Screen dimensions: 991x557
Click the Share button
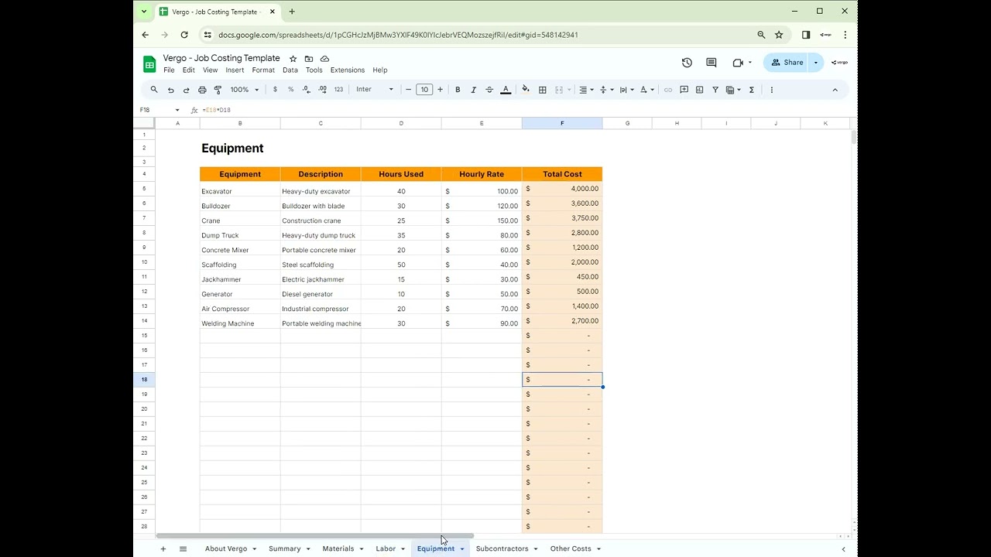click(786, 63)
